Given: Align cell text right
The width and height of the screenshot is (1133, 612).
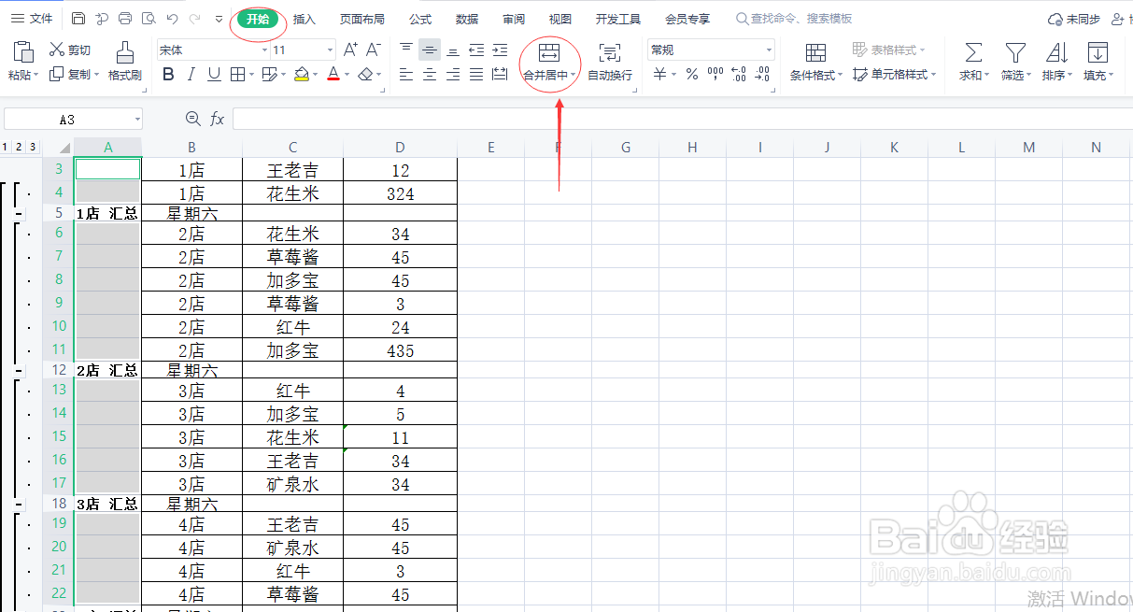Looking at the screenshot, I should [x=453, y=74].
